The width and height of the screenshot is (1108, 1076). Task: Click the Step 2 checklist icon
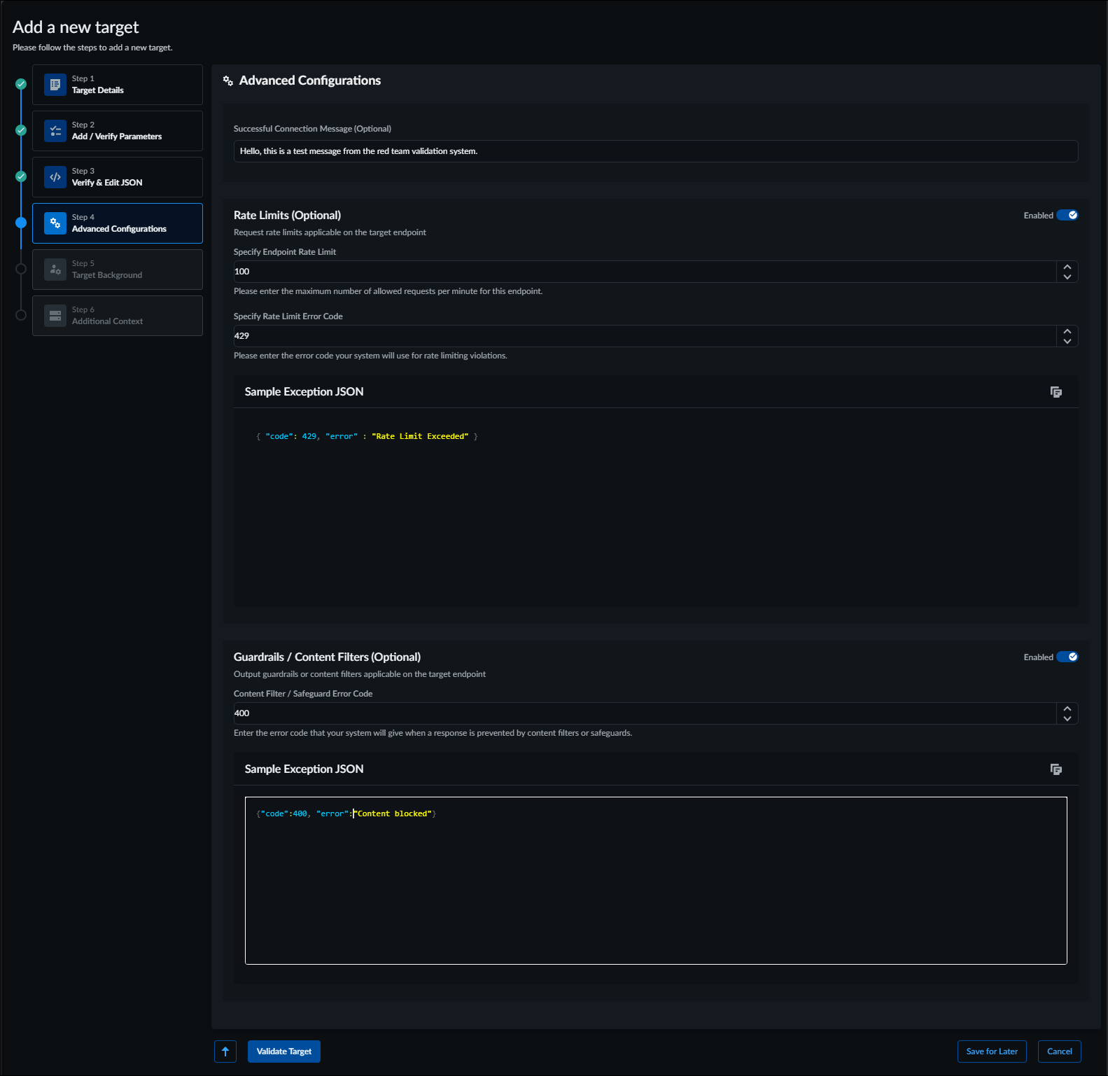55,131
